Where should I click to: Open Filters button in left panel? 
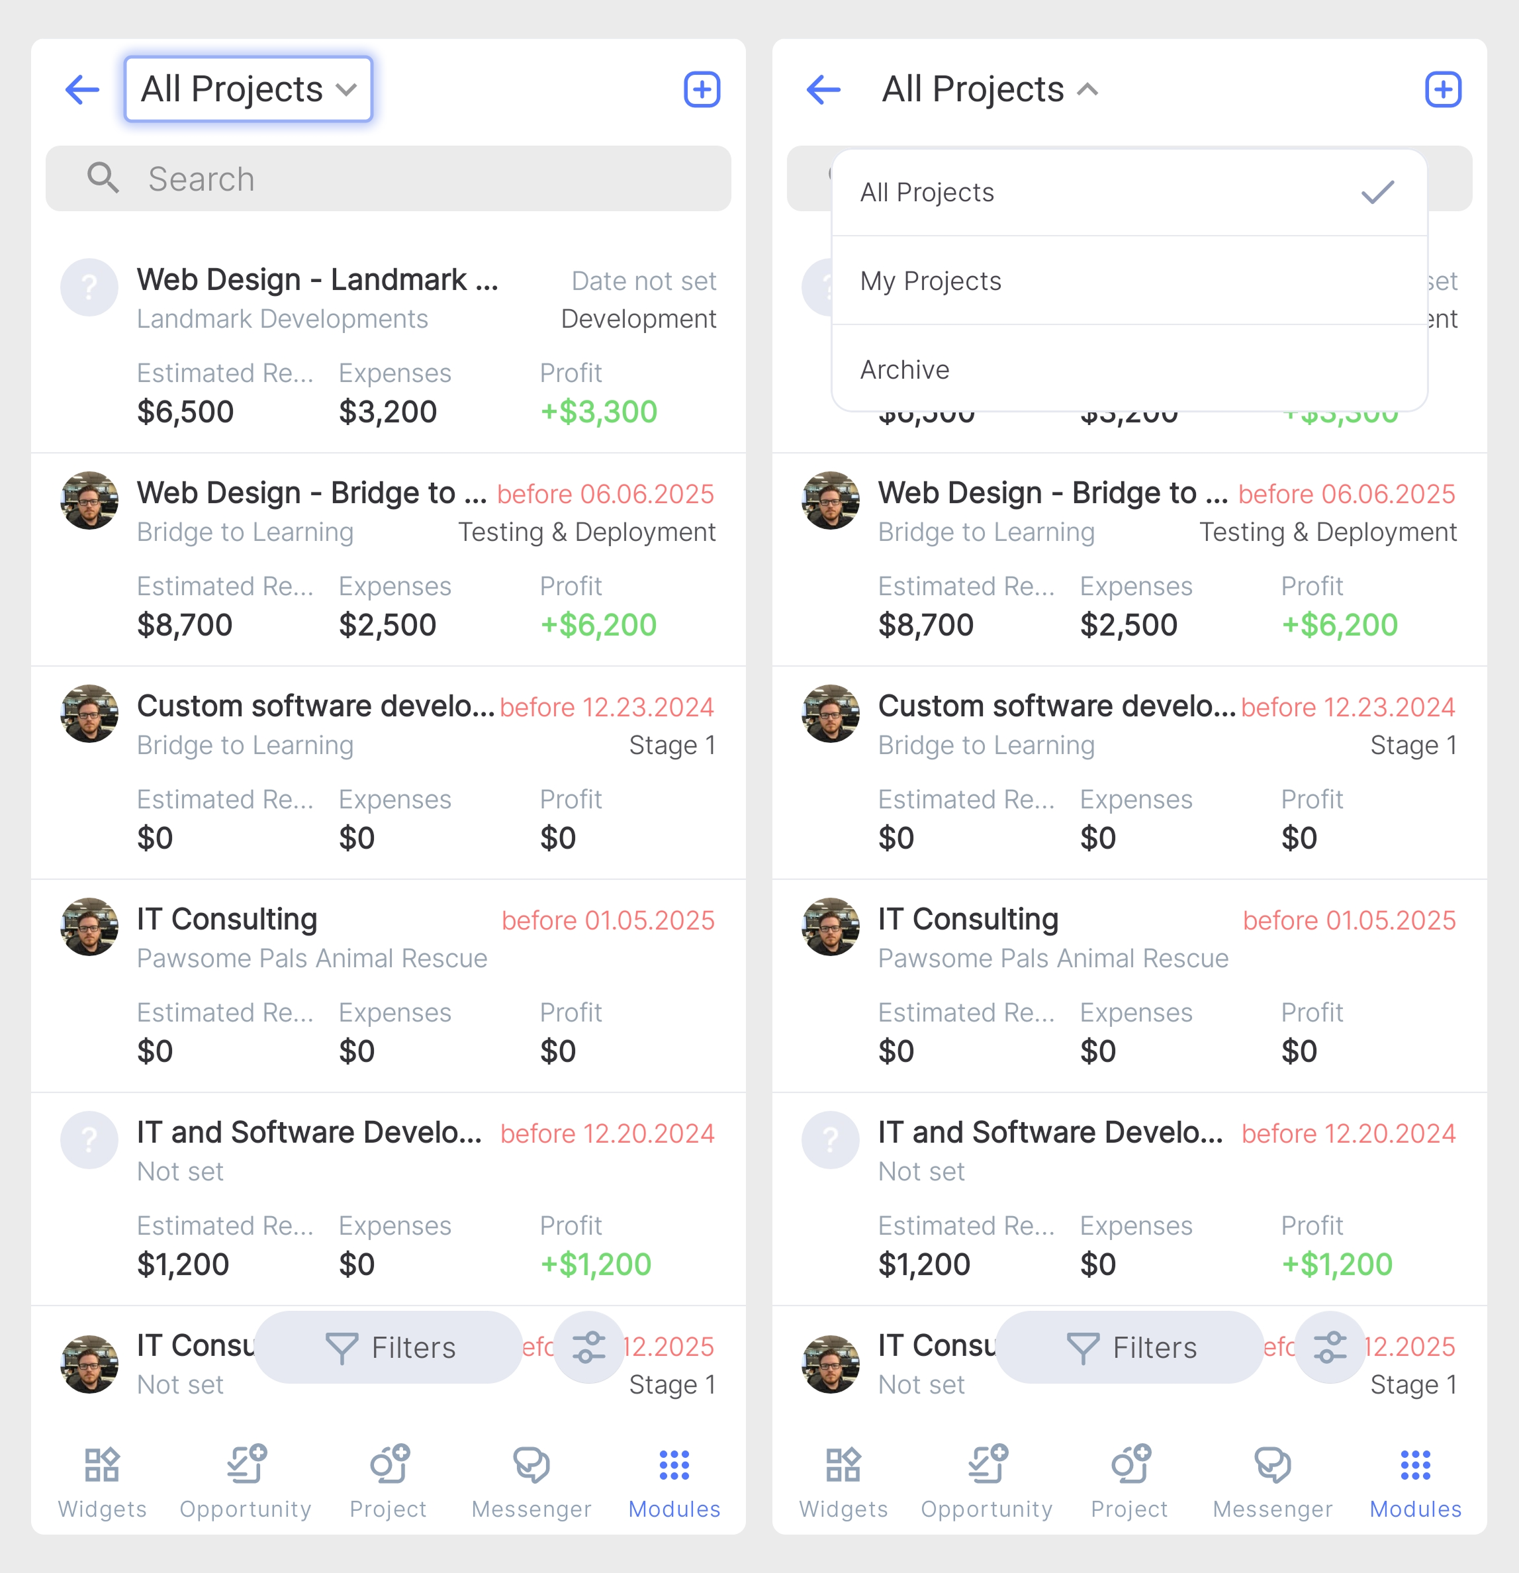[389, 1347]
